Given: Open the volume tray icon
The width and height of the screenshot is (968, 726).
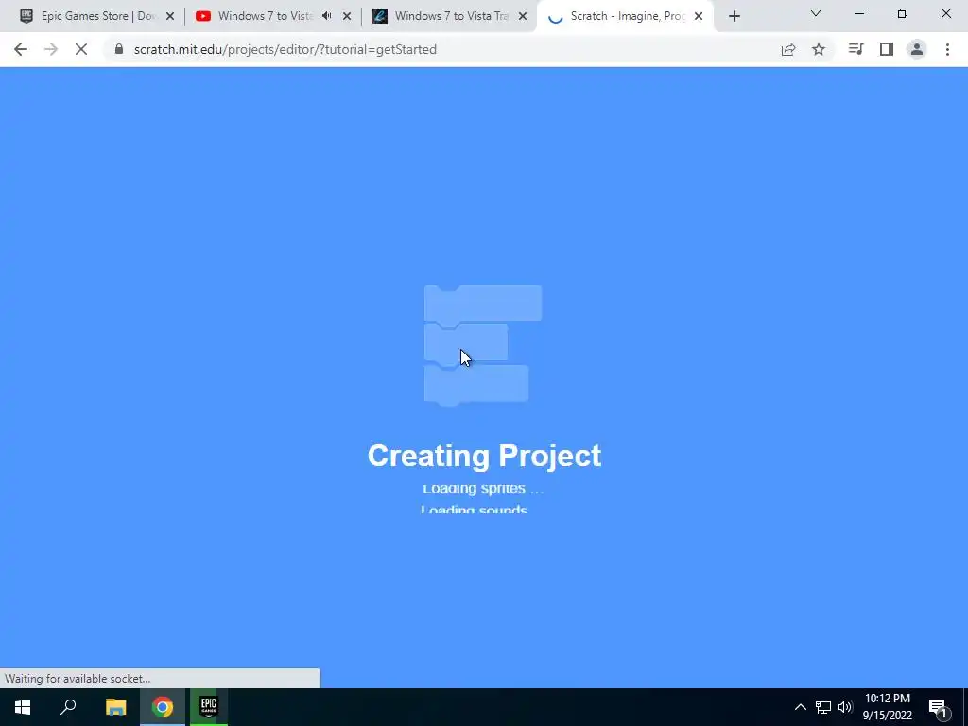Looking at the screenshot, I should (844, 707).
